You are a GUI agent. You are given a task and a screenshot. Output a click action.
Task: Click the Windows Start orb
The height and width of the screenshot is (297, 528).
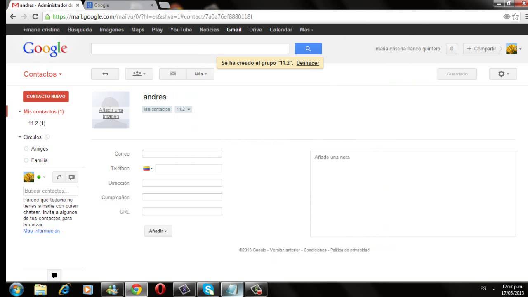pos(16,290)
